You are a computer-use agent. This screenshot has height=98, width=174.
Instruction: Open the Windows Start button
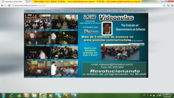point(3,96)
